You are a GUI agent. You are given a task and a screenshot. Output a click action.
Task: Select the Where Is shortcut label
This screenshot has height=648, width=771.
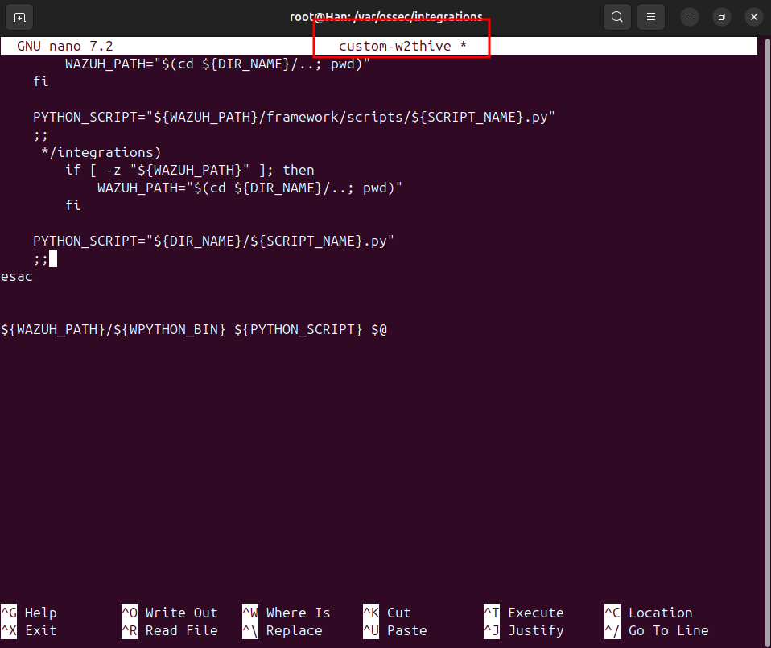click(298, 613)
